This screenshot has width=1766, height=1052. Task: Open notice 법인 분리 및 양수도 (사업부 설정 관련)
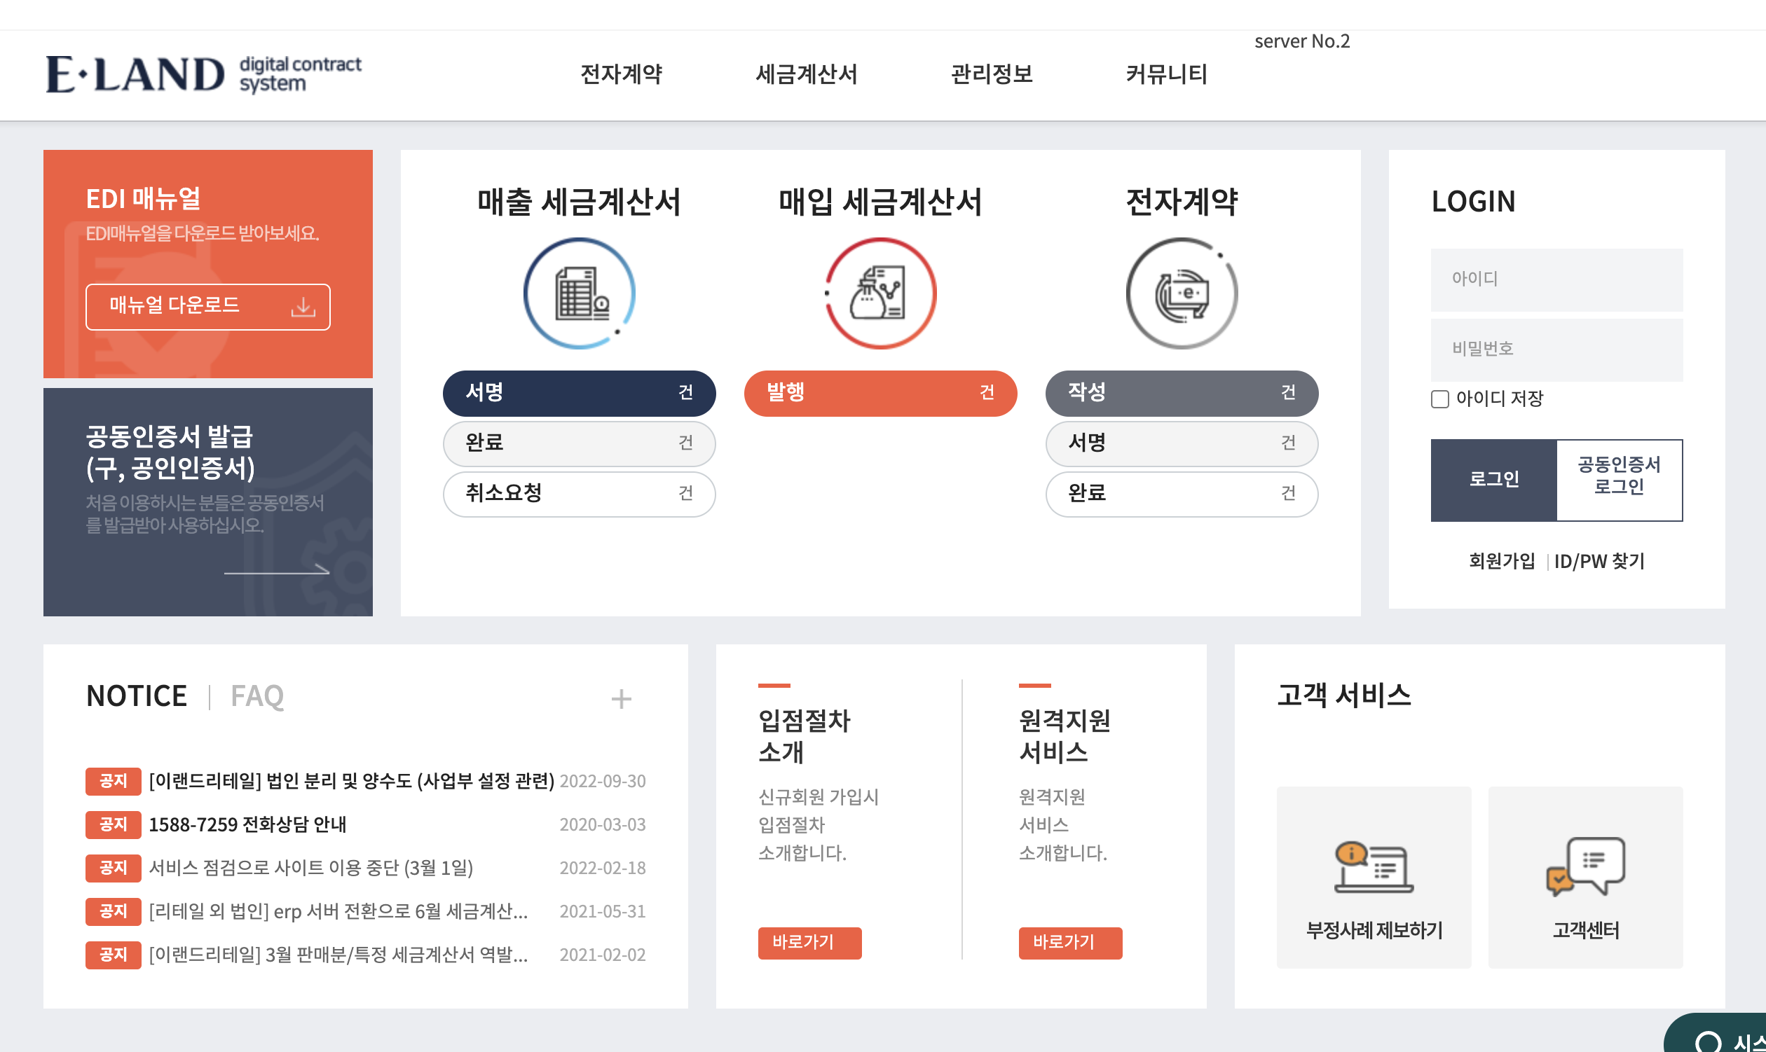coord(352,781)
